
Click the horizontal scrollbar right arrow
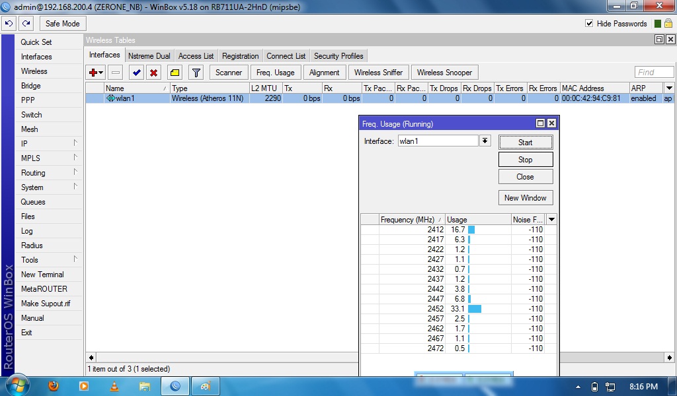tap(669, 357)
